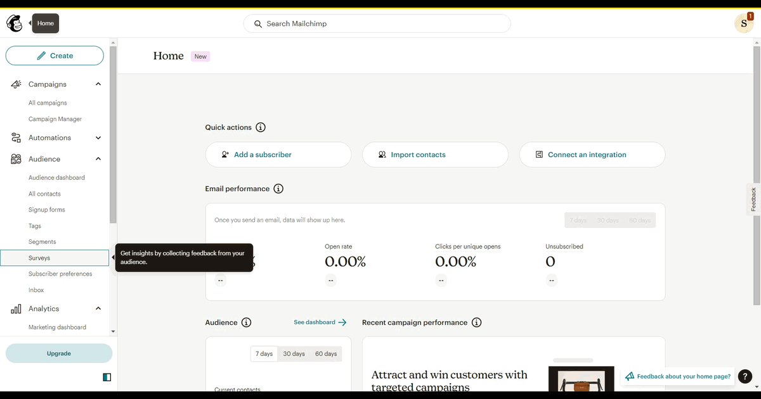Click the Audience icon in sidebar
This screenshot has width=761, height=399.
pyautogui.click(x=16, y=160)
